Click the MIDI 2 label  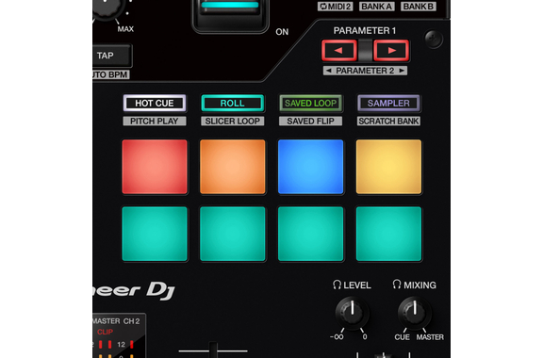(336, 7)
